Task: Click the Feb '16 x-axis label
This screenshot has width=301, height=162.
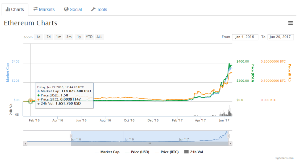Action: coord(34,120)
